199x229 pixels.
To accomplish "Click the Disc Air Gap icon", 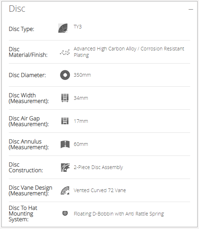I will 65,121.
